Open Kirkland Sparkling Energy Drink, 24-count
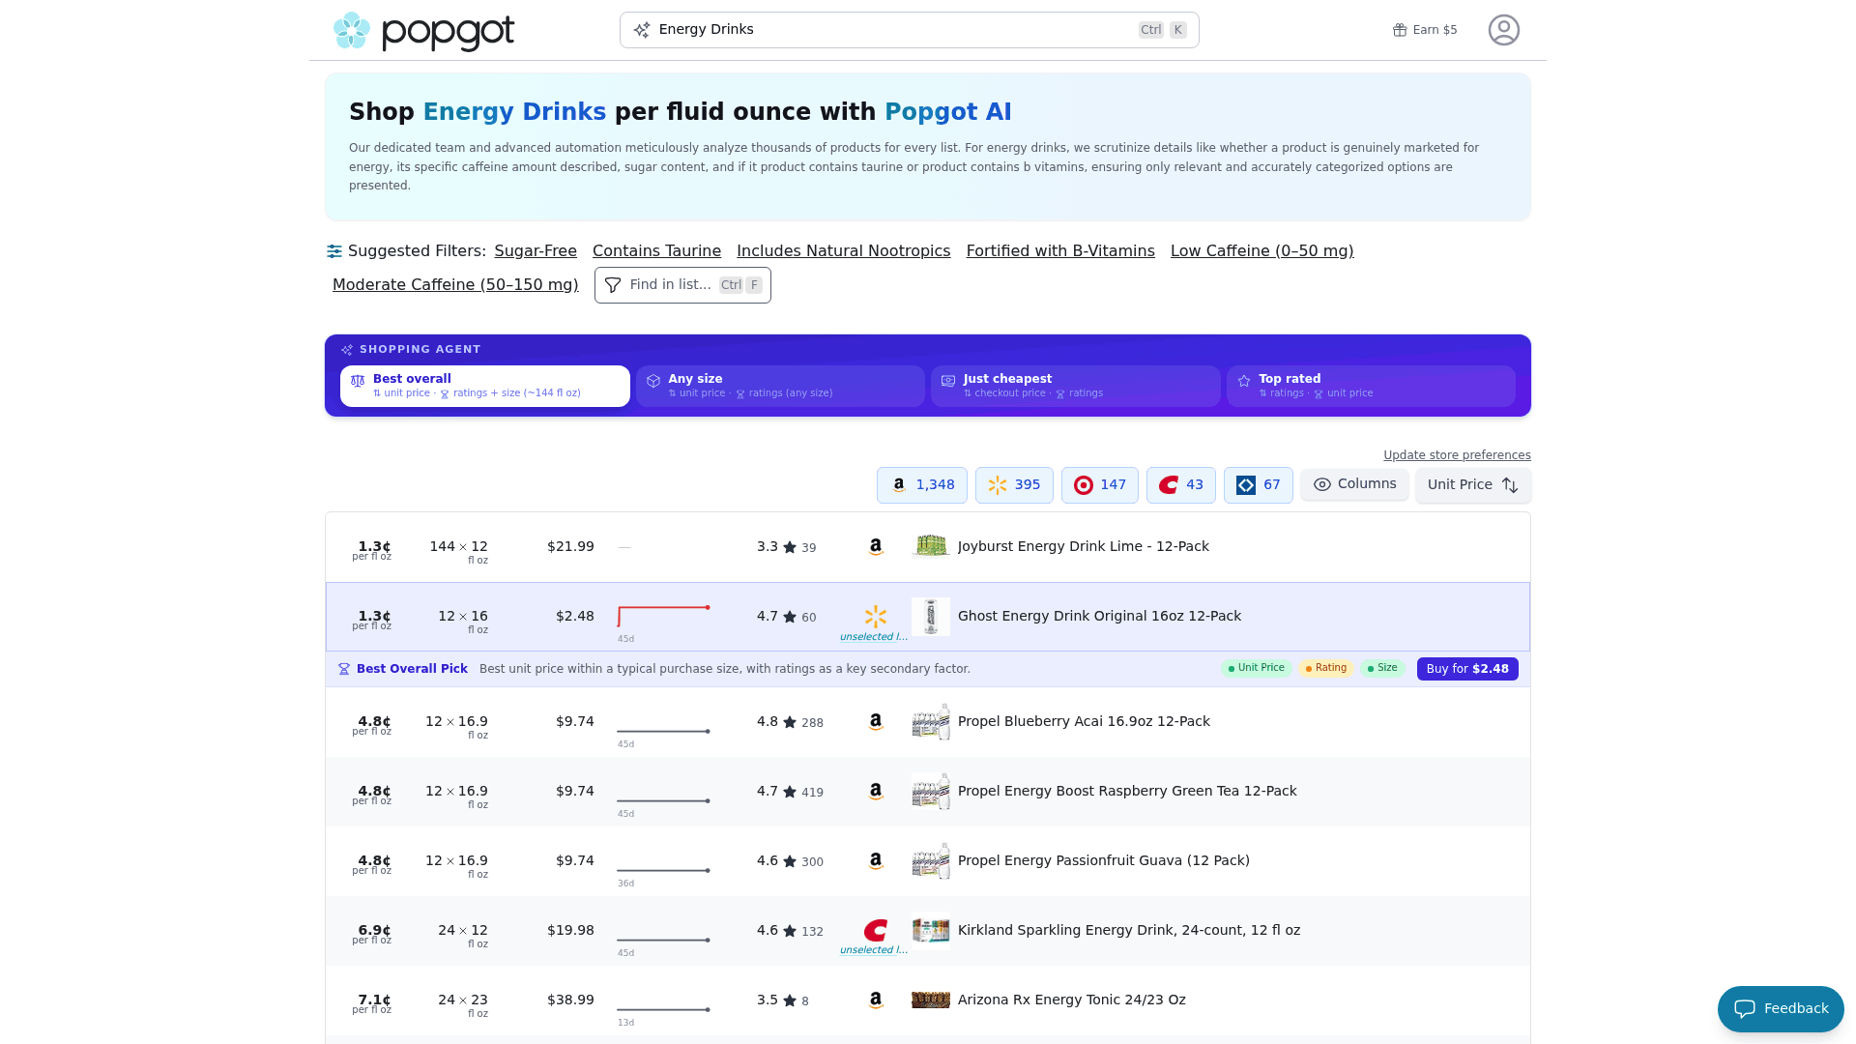Image resolution: width=1856 pixels, height=1044 pixels. (x=1129, y=931)
